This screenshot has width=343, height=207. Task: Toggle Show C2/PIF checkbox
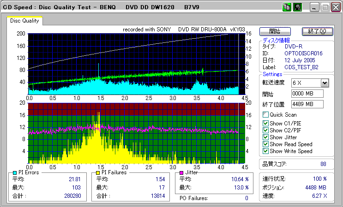pos(265,130)
